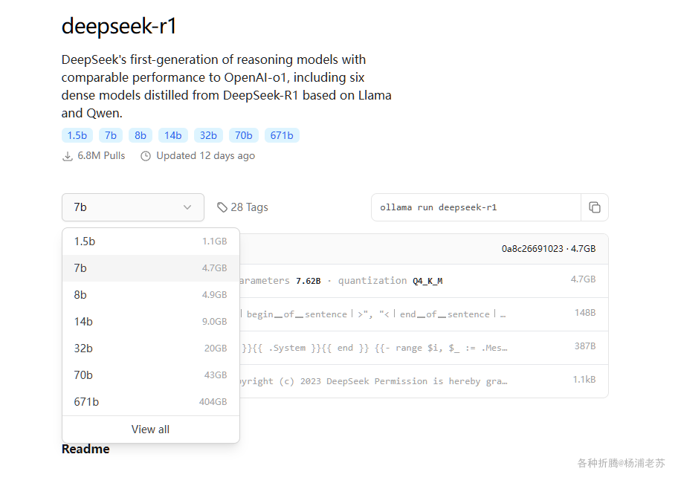
Task: Choose the 7b 4.7GB dropdown entry
Action: [x=150, y=268]
